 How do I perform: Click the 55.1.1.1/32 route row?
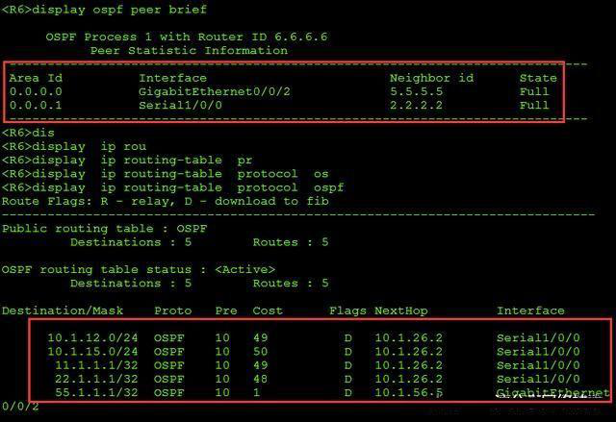332,392
